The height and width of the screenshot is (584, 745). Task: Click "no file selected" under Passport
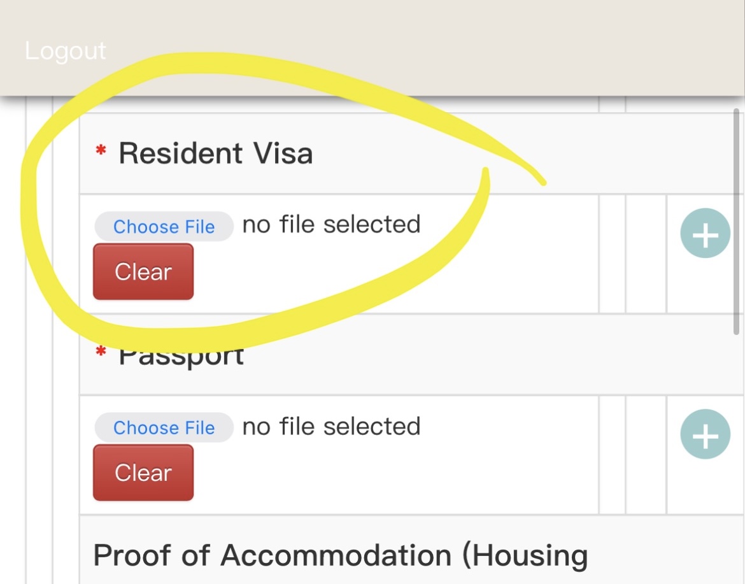click(331, 426)
